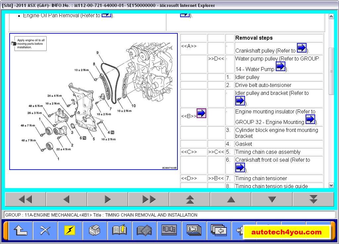339x244 pixels.
Task: Open Engine Oil Pan Removal reference arrow
Action: 106,15
